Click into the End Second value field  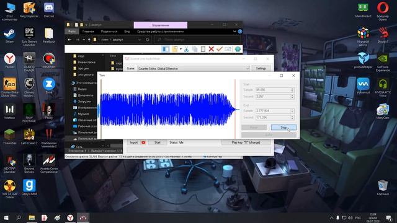click(272, 117)
